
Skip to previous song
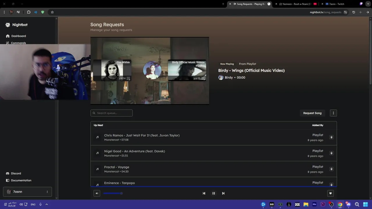pos(204,193)
